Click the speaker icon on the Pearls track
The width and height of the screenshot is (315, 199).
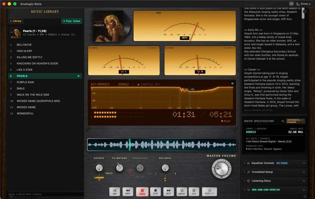(78, 76)
